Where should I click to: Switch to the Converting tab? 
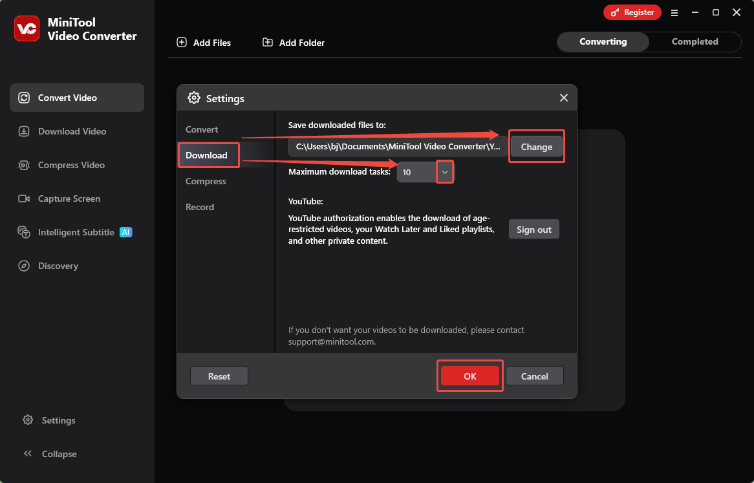pyautogui.click(x=602, y=41)
